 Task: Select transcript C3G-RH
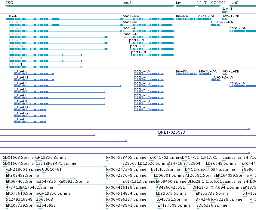66,25
